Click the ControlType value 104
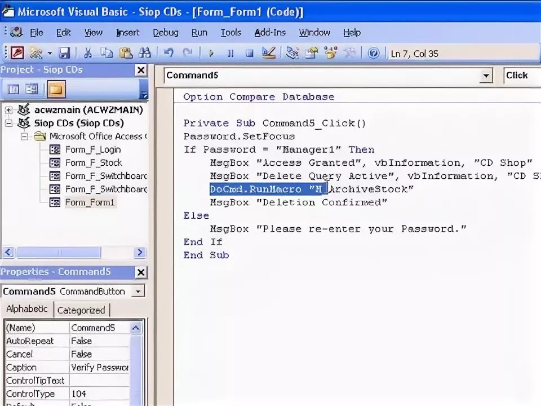The image size is (541, 406). (99, 394)
